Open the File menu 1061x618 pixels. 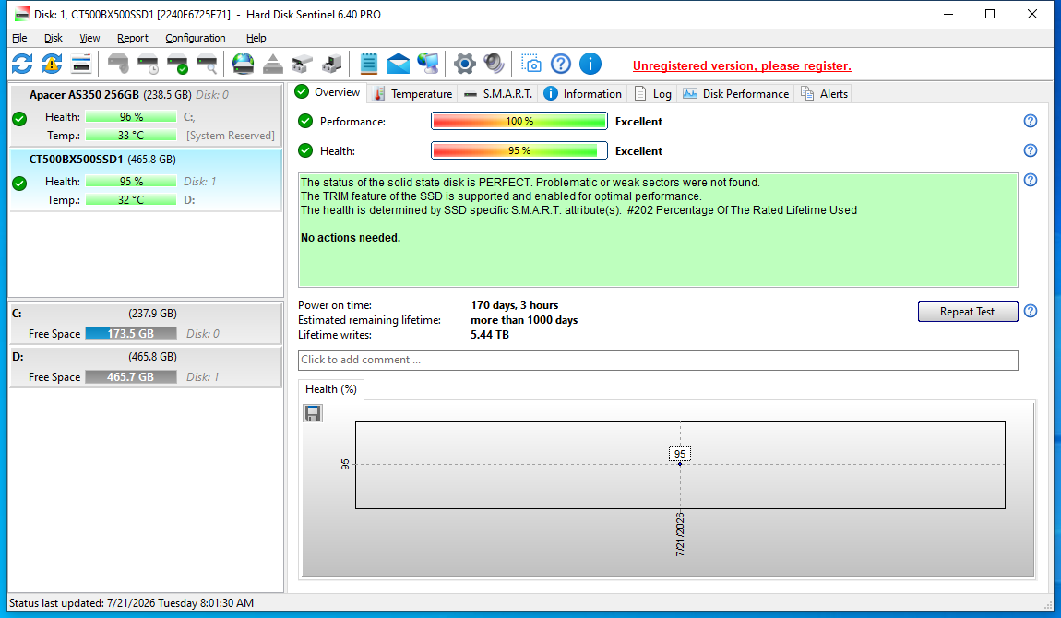(x=19, y=38)
